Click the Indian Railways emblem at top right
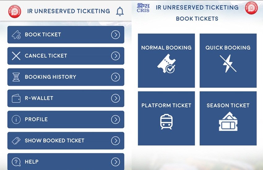263x170 pixels. pos(251,8)
